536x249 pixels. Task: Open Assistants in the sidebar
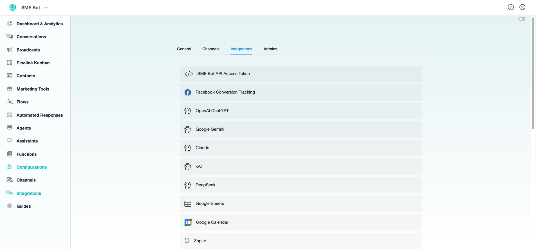tap(27, 141)
